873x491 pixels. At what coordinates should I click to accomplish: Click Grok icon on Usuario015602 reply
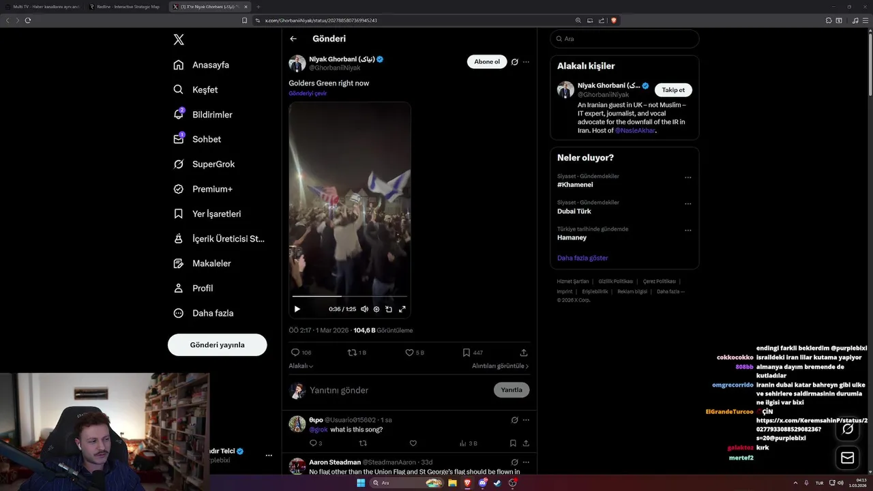pyautogui.click(x=515, y=420)
